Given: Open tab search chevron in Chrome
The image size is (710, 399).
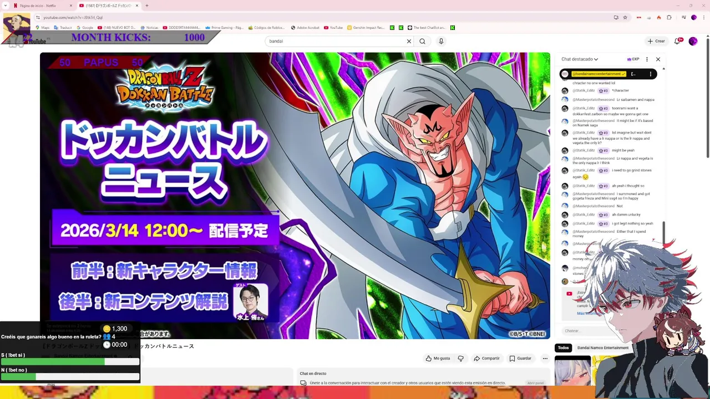Looking at the screenshot, I should (x=5, y=6).
